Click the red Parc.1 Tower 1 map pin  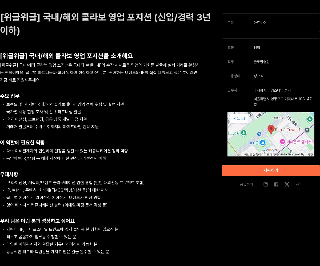(271, 130)
